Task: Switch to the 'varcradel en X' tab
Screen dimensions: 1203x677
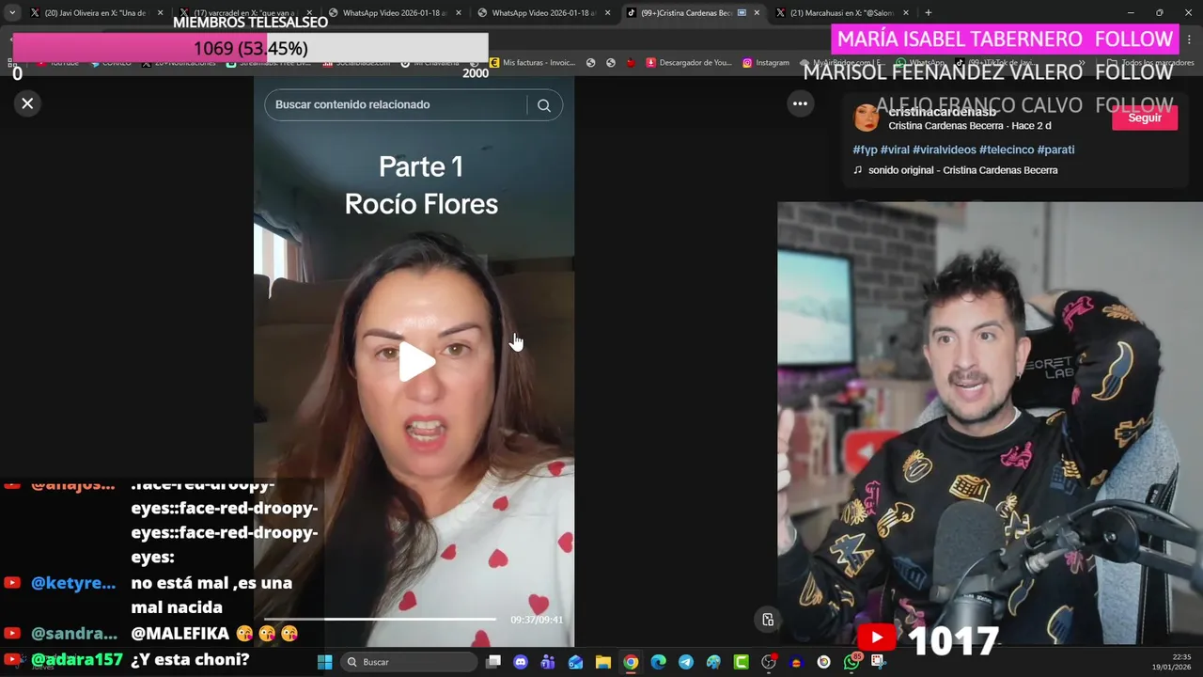Action: (246, 13)
